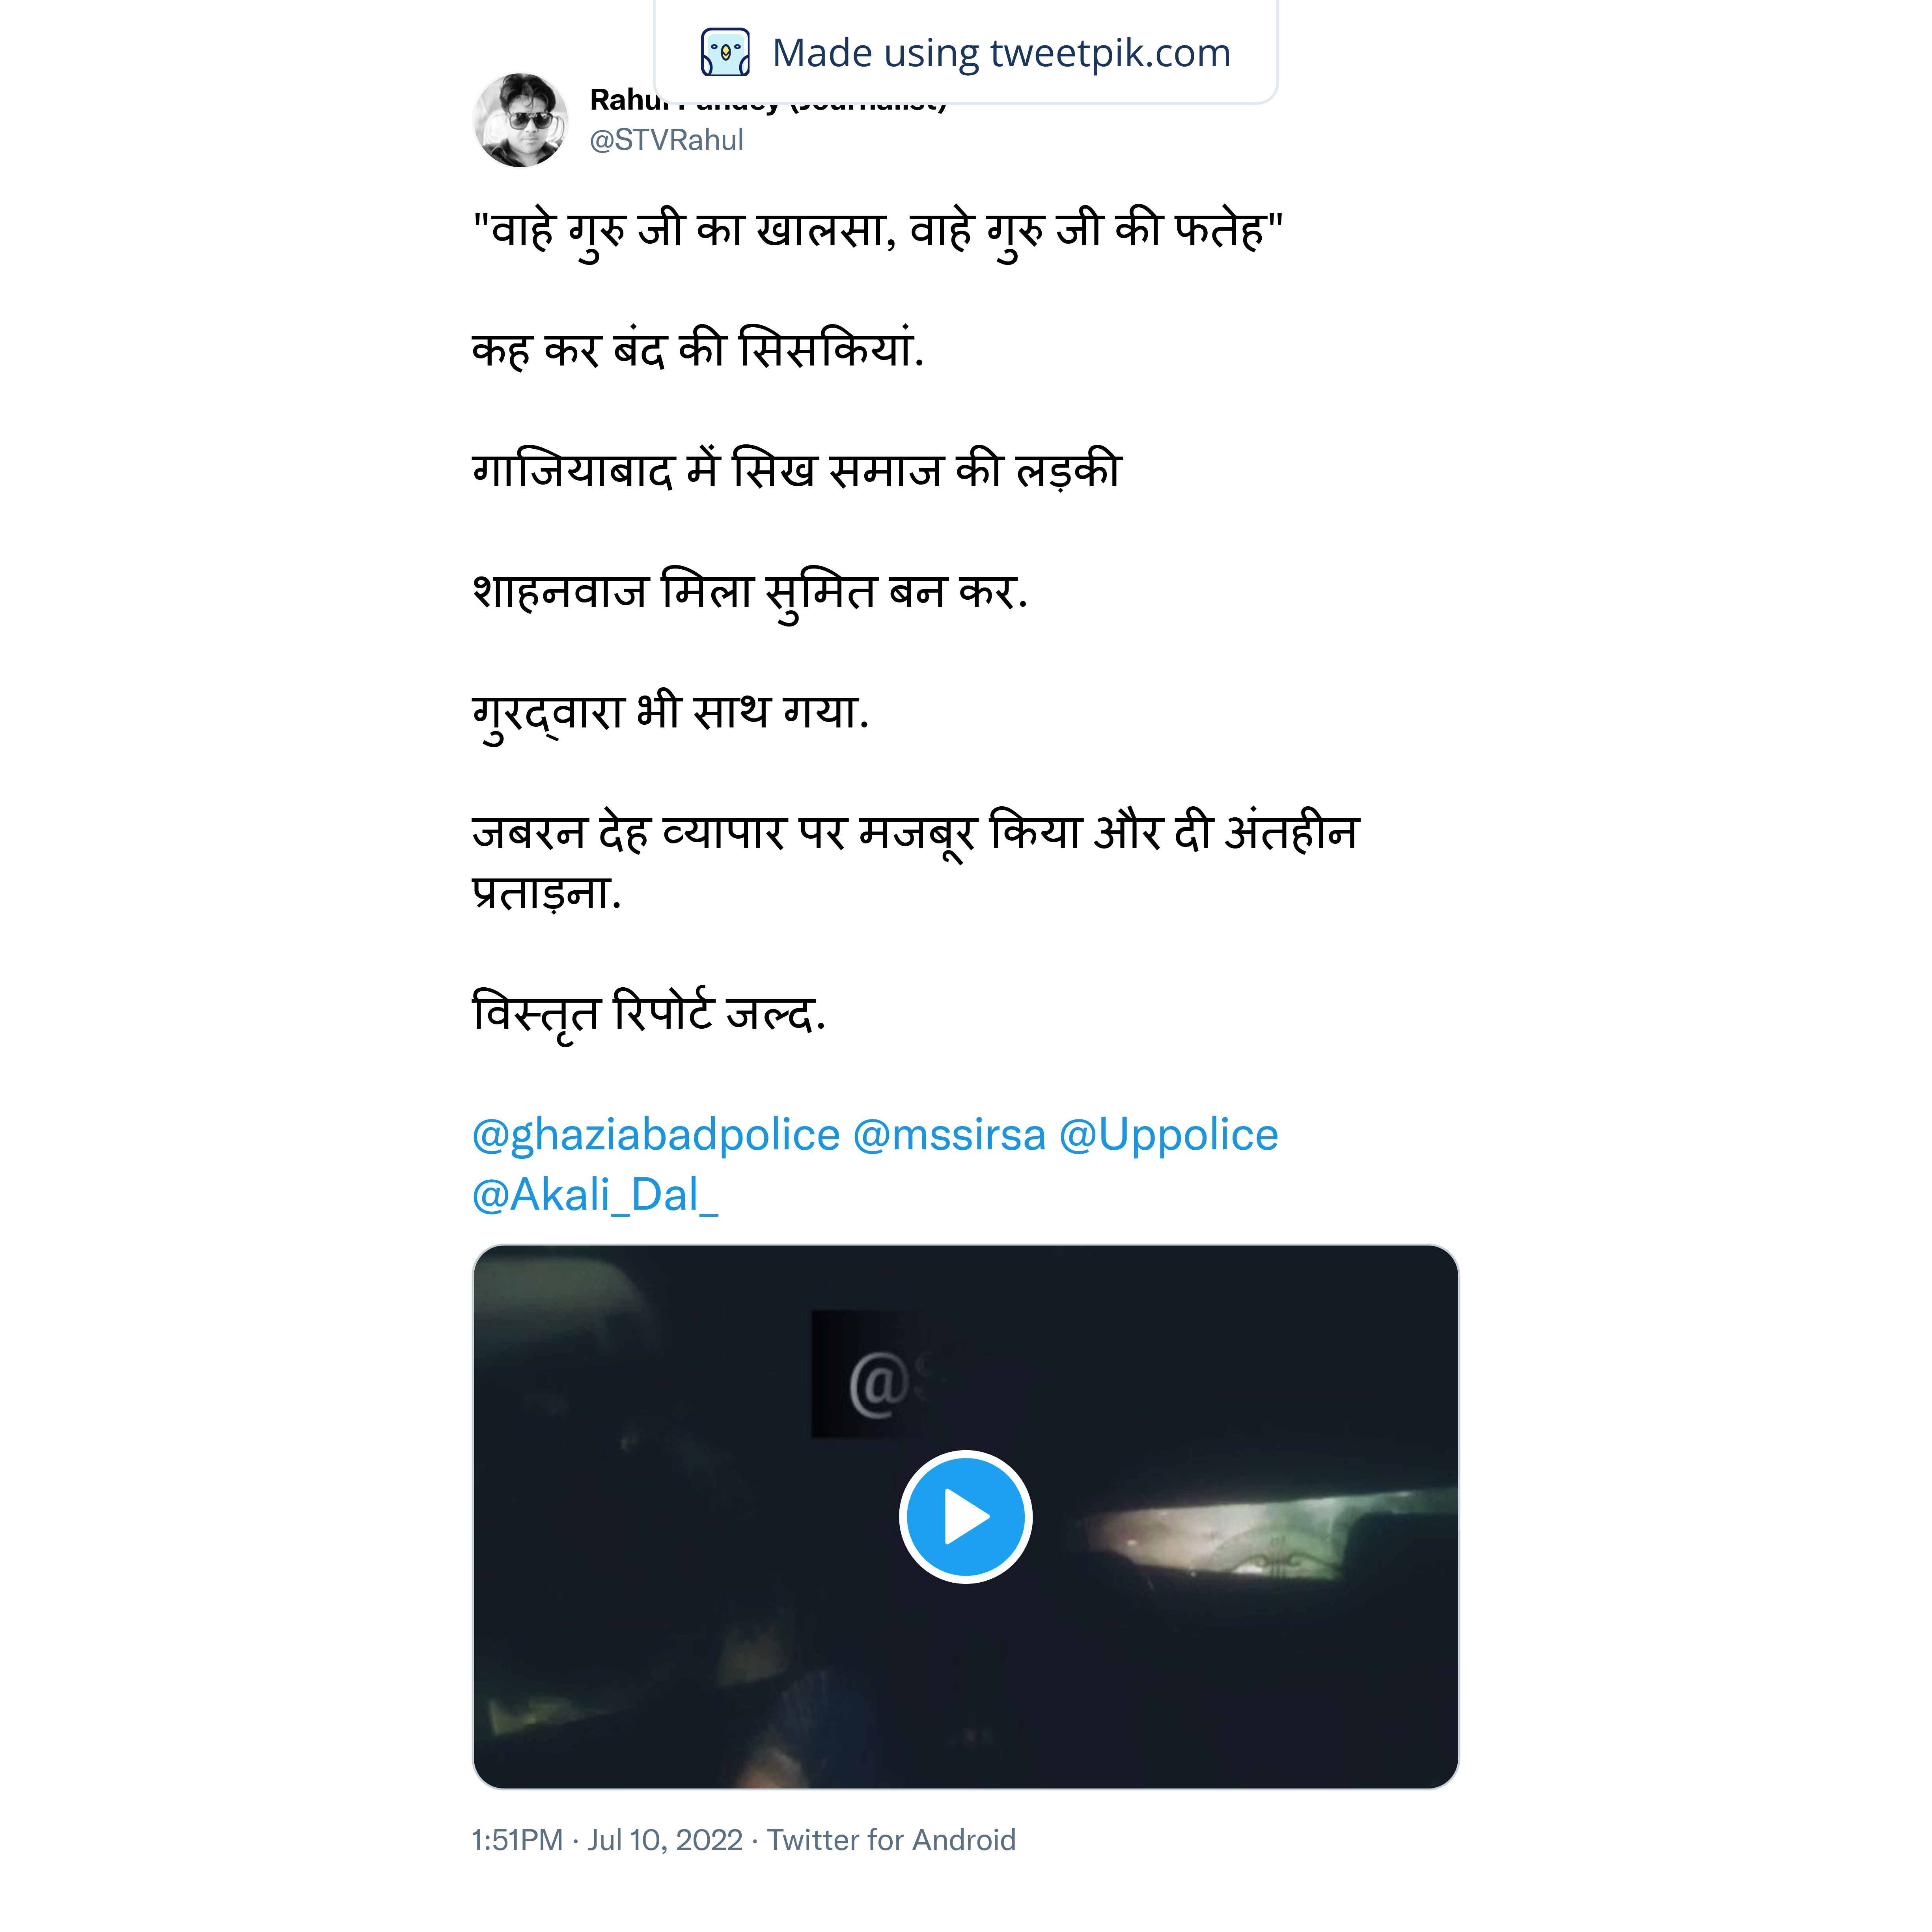Click the @mssirsa mention

(949, 1135)
